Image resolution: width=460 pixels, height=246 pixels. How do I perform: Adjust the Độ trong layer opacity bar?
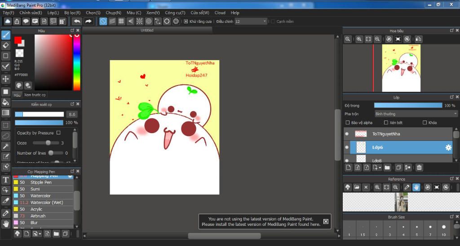pyautogui.click(x=408, y=105)
